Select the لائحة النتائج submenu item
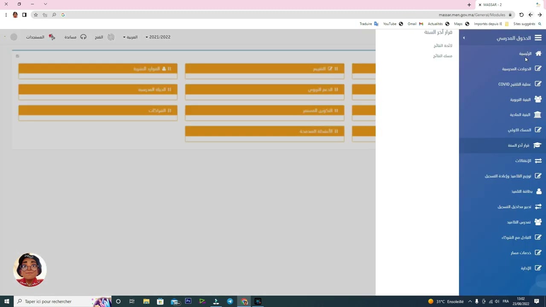Viewport: 546px width, 307px height. pos(443,46)
